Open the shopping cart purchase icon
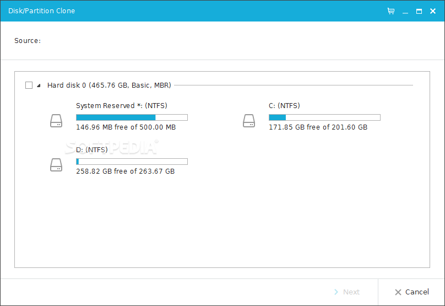The width and height of the screenshot is (445, 306). pos(391,11)
